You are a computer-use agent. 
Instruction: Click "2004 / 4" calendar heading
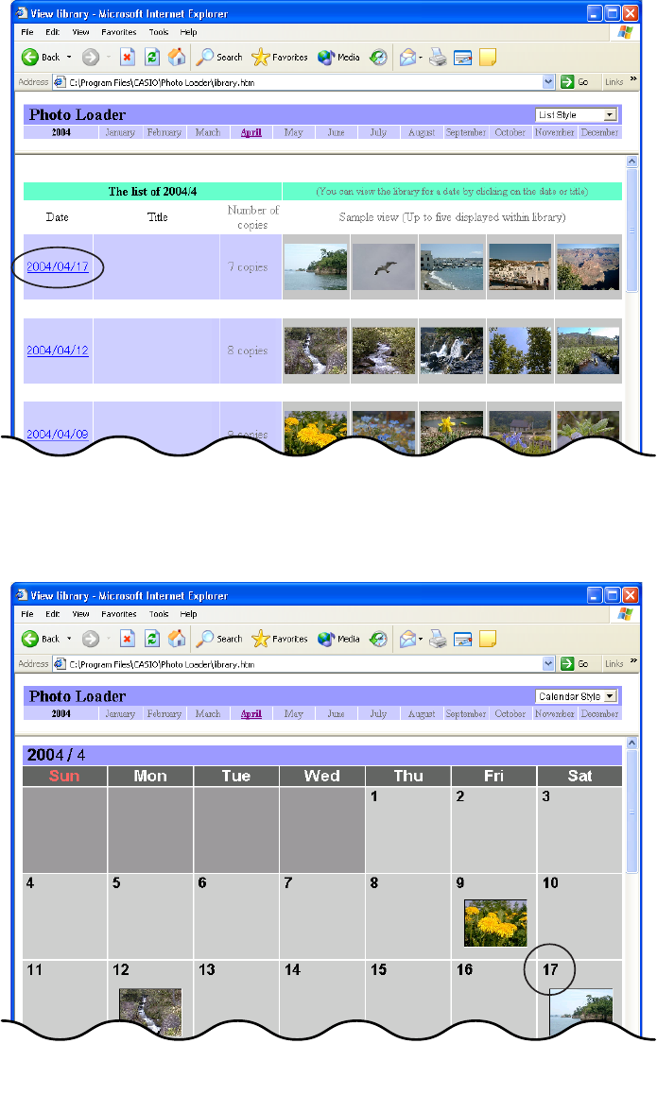coord(56,755)
